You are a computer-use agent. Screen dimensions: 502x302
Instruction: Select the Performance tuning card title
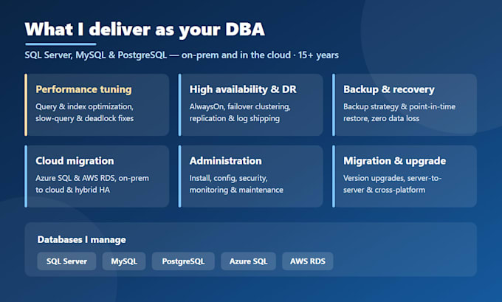coord(83,89)
